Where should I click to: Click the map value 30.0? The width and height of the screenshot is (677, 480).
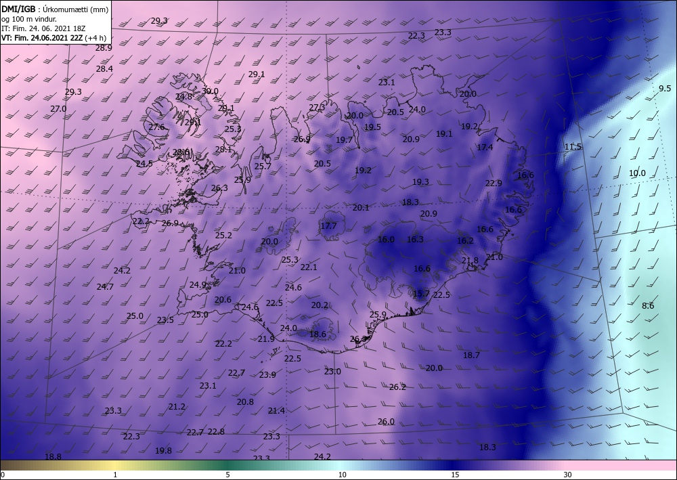tap(211, 91)
